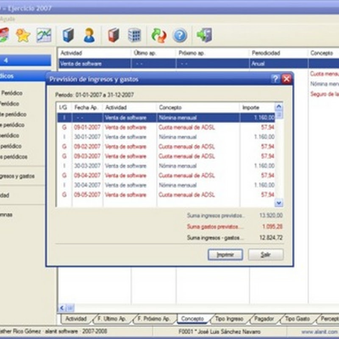Select the 09-01-2007 Cuota mensual de ADSL row
This screenshot has height=339, width=339.
(x=166, y=128)
